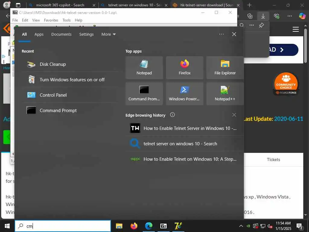This screenshot has width=309, height=232.
Task: Open 7-Zip File Manager from taskbar
Action: [x=164, y=226]
